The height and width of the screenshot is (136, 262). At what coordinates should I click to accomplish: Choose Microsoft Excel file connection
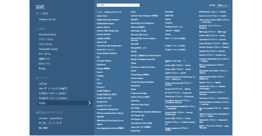pyautogui.click(x=47, y=35)
